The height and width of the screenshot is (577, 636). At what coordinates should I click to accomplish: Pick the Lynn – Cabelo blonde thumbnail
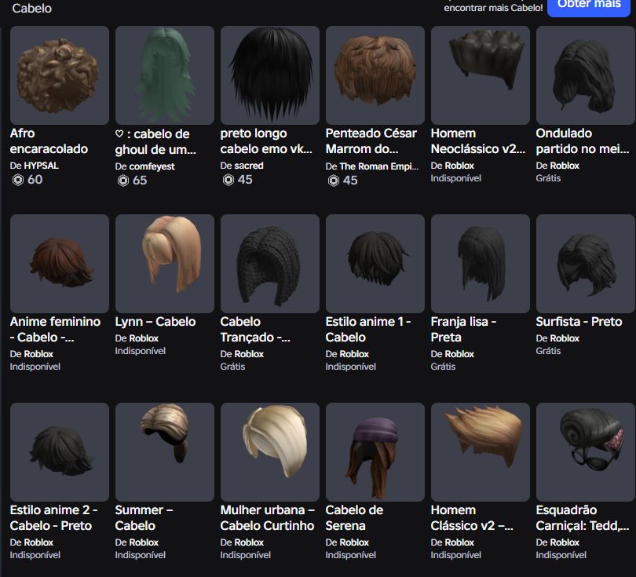(x=165, y=264)
